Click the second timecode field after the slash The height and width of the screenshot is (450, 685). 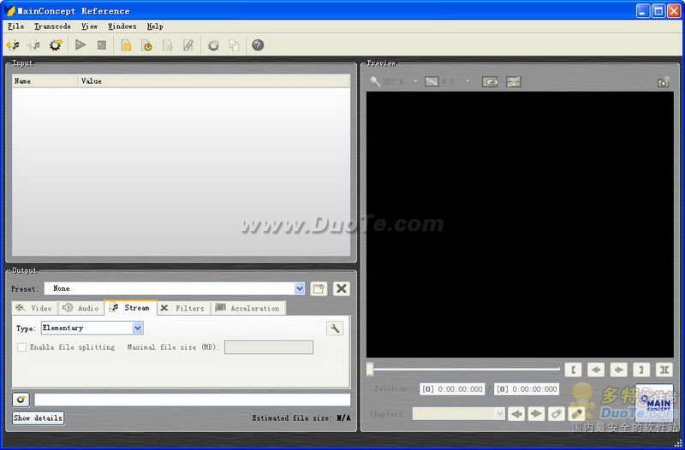(x=527, y=389)
